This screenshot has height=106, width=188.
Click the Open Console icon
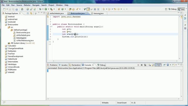tap(173, 65)
